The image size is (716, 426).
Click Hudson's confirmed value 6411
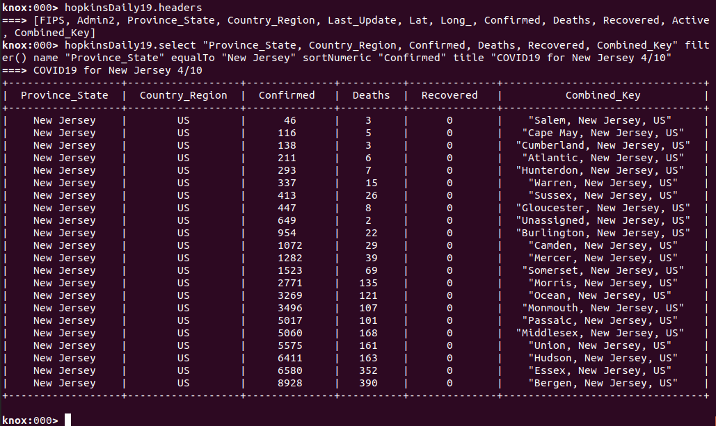click(287, 358)
